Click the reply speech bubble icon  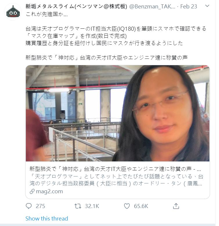point(28,206)
